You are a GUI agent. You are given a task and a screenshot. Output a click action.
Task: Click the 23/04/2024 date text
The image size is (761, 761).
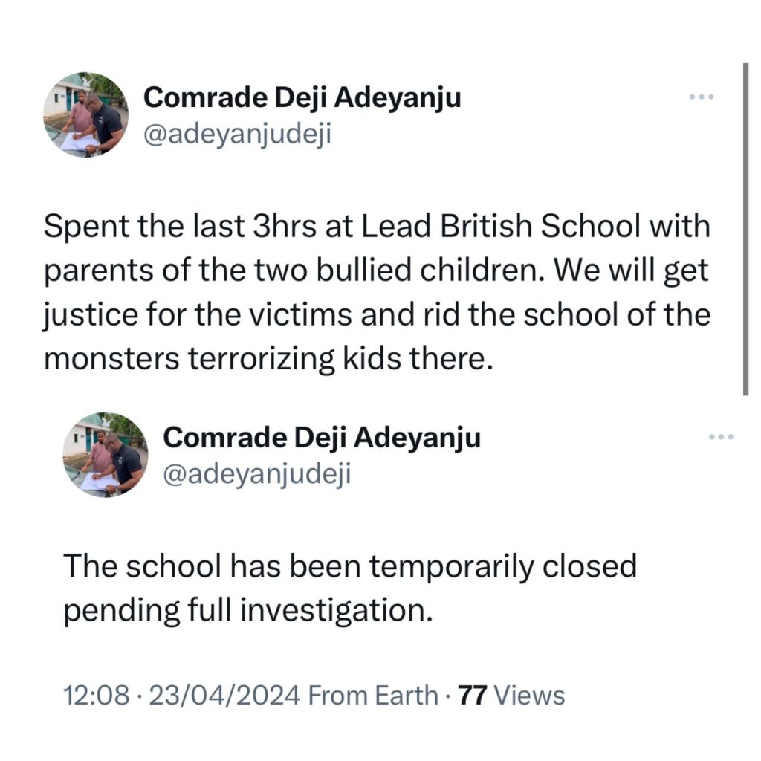tap(224, 695)
